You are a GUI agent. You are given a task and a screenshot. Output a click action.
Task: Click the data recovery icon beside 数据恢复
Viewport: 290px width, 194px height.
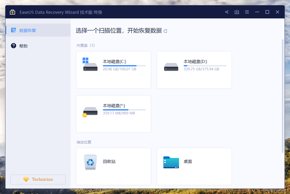[13, 30]
